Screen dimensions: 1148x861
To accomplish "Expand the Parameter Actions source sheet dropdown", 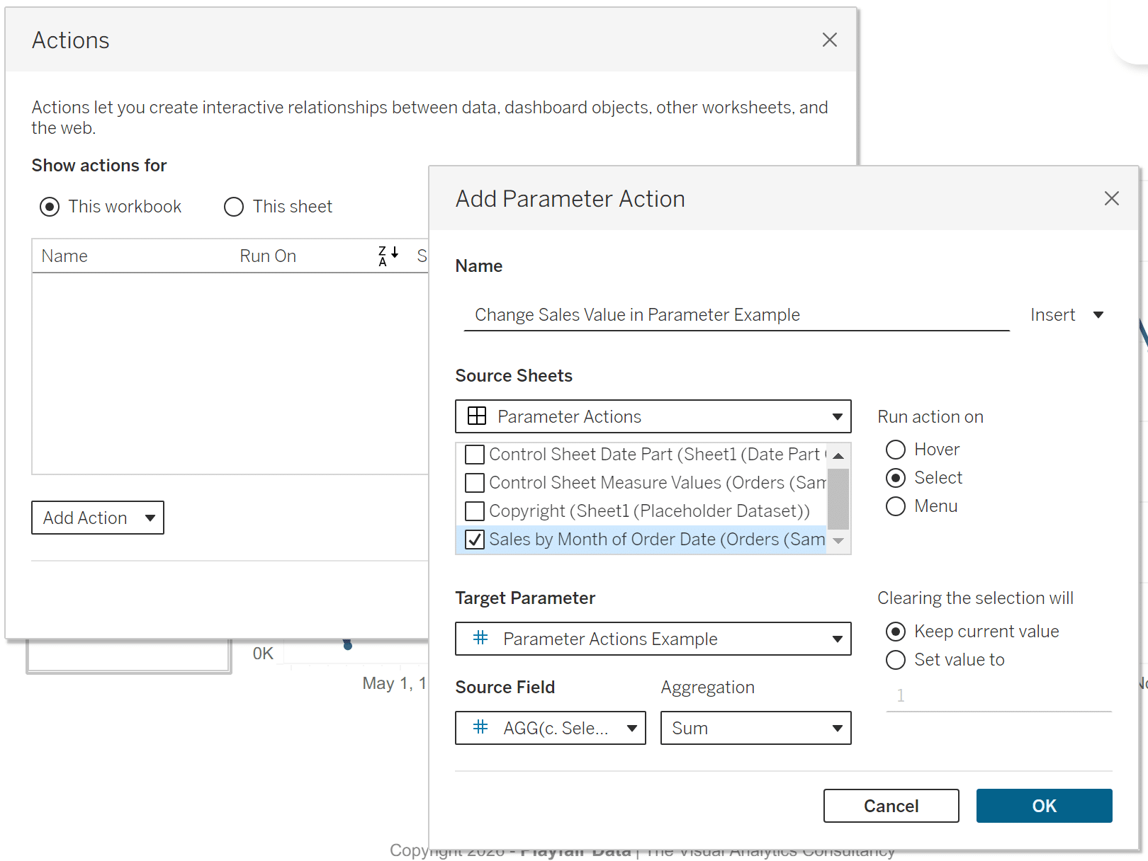I will [x=653, y=416].
